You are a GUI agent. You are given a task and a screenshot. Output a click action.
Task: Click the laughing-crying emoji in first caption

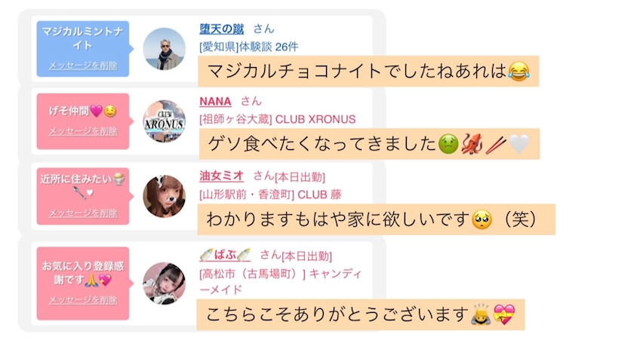click(519, 72)
